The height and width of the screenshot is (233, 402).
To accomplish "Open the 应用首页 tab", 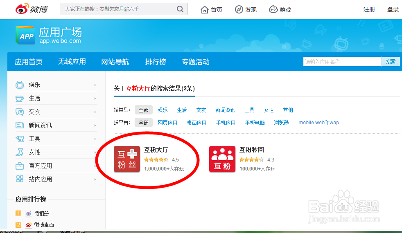I will (29, 62).
